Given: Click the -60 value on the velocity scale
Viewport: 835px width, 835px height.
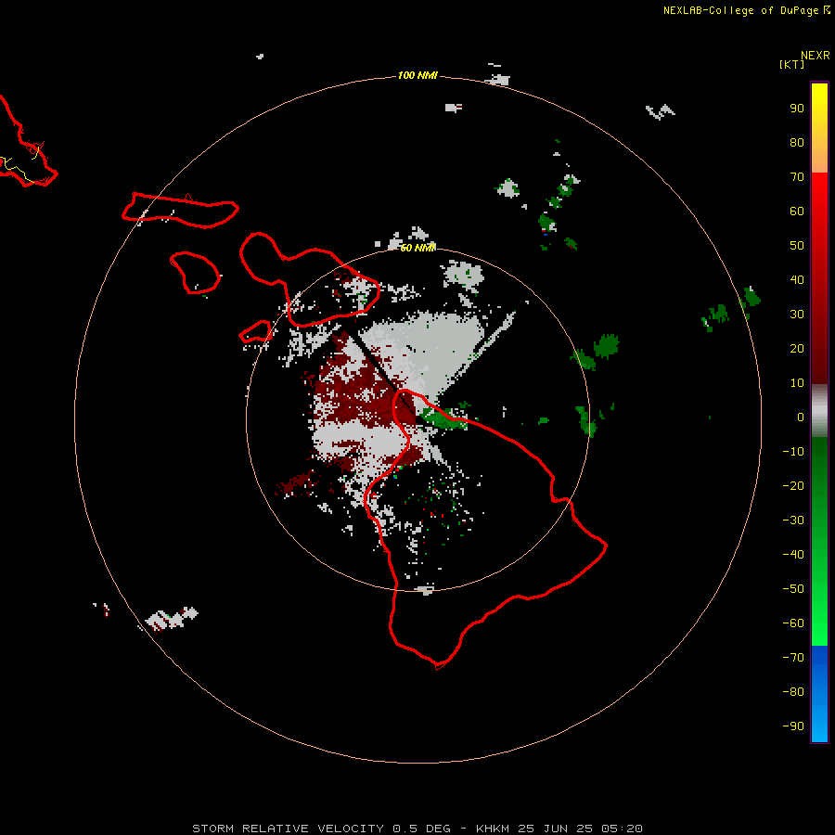Looking at the screenshot, I should (793, 623).
